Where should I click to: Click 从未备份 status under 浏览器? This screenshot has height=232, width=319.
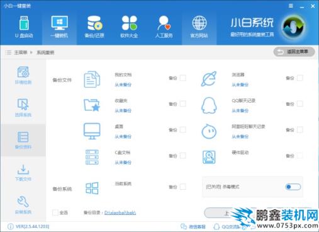(240, 84)
